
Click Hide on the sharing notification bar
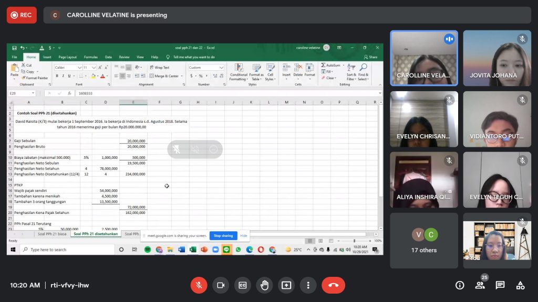pyautogui.click(x=244, y=236)
